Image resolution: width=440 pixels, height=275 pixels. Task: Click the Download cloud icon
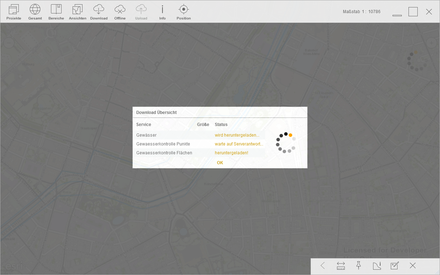(x=99, y=12)
